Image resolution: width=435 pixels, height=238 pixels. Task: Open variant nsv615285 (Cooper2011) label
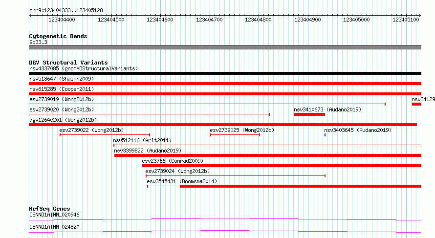coord(62,89)
